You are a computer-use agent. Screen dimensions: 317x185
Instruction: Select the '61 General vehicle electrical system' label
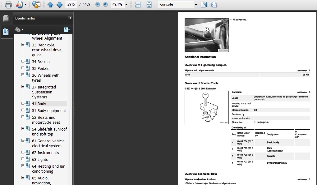(48, 143)
